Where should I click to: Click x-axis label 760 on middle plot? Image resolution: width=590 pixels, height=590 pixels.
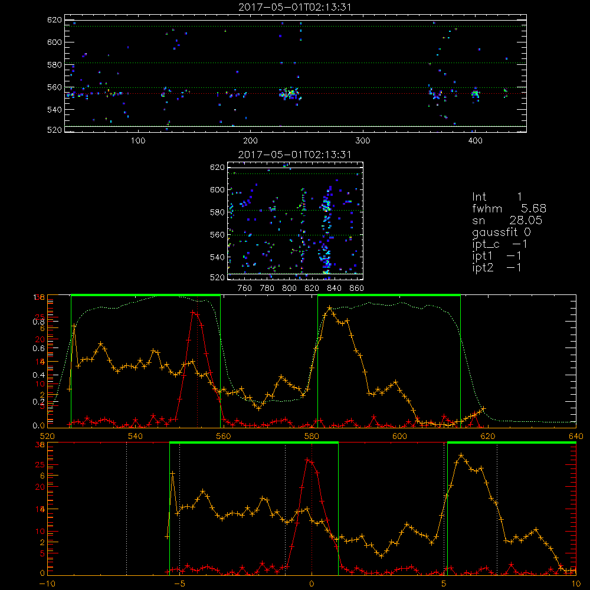coord(245,289)
